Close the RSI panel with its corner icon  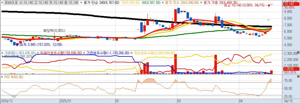[298, 76]
